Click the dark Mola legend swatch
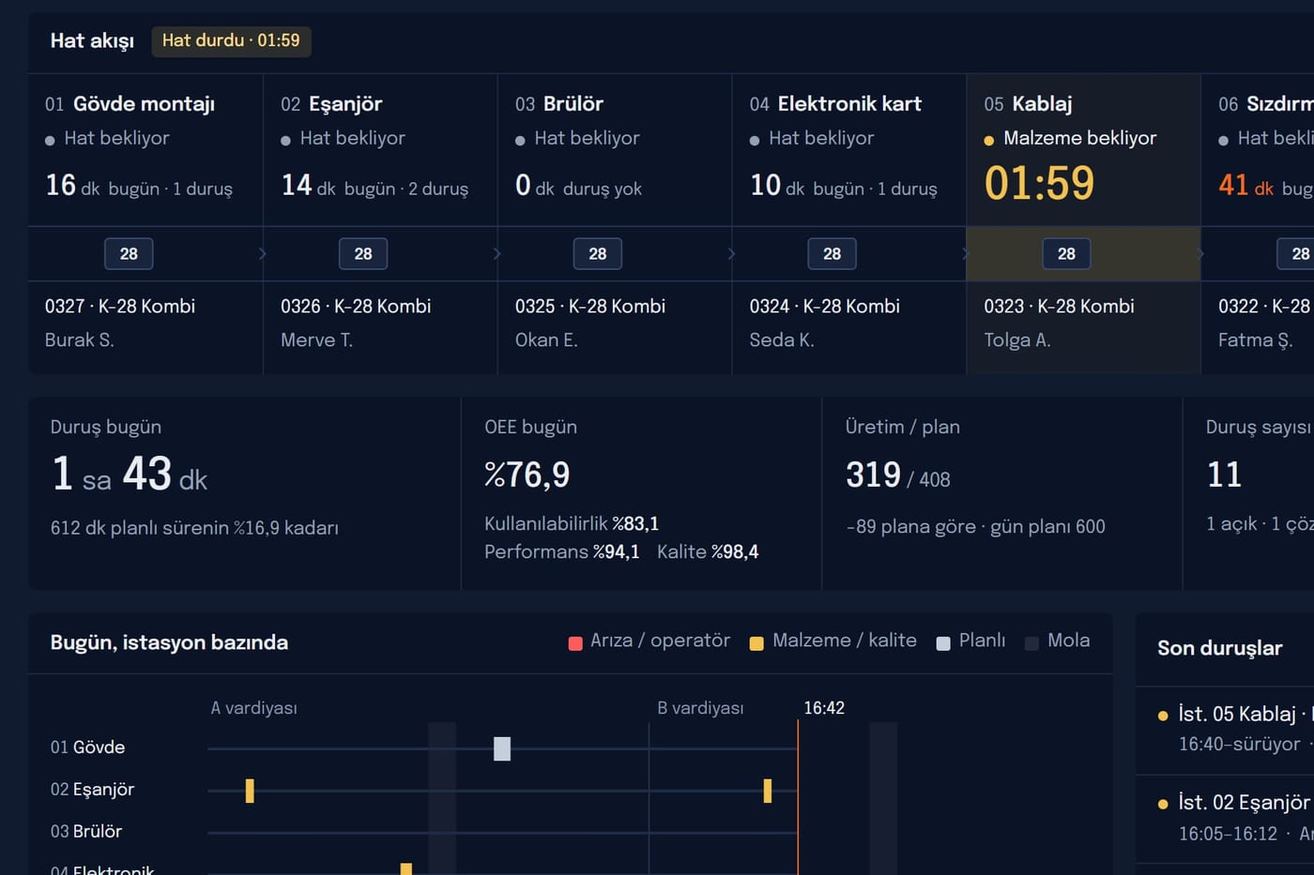This screenshot has height=875, width=1314. pyautogui.click(x=1031, y=642)
